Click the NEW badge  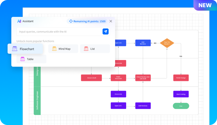(x=205, y=5)
